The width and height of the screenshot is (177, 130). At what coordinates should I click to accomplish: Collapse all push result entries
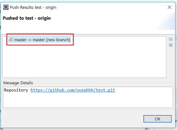coord(171,39)
